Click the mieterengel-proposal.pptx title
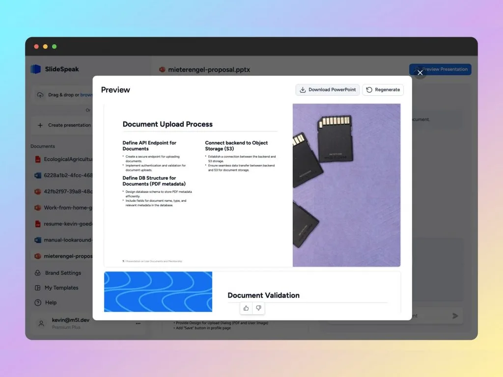Image resolution: width=503 pixels, height=377 pixels. (209, 70)
